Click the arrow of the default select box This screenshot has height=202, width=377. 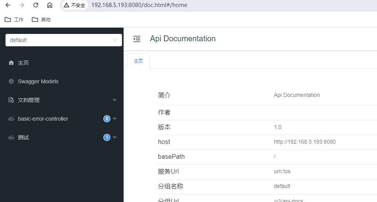(115, 40)
